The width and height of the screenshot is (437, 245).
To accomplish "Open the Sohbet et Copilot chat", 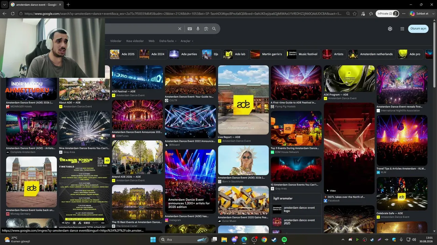I will pos(419,14).
